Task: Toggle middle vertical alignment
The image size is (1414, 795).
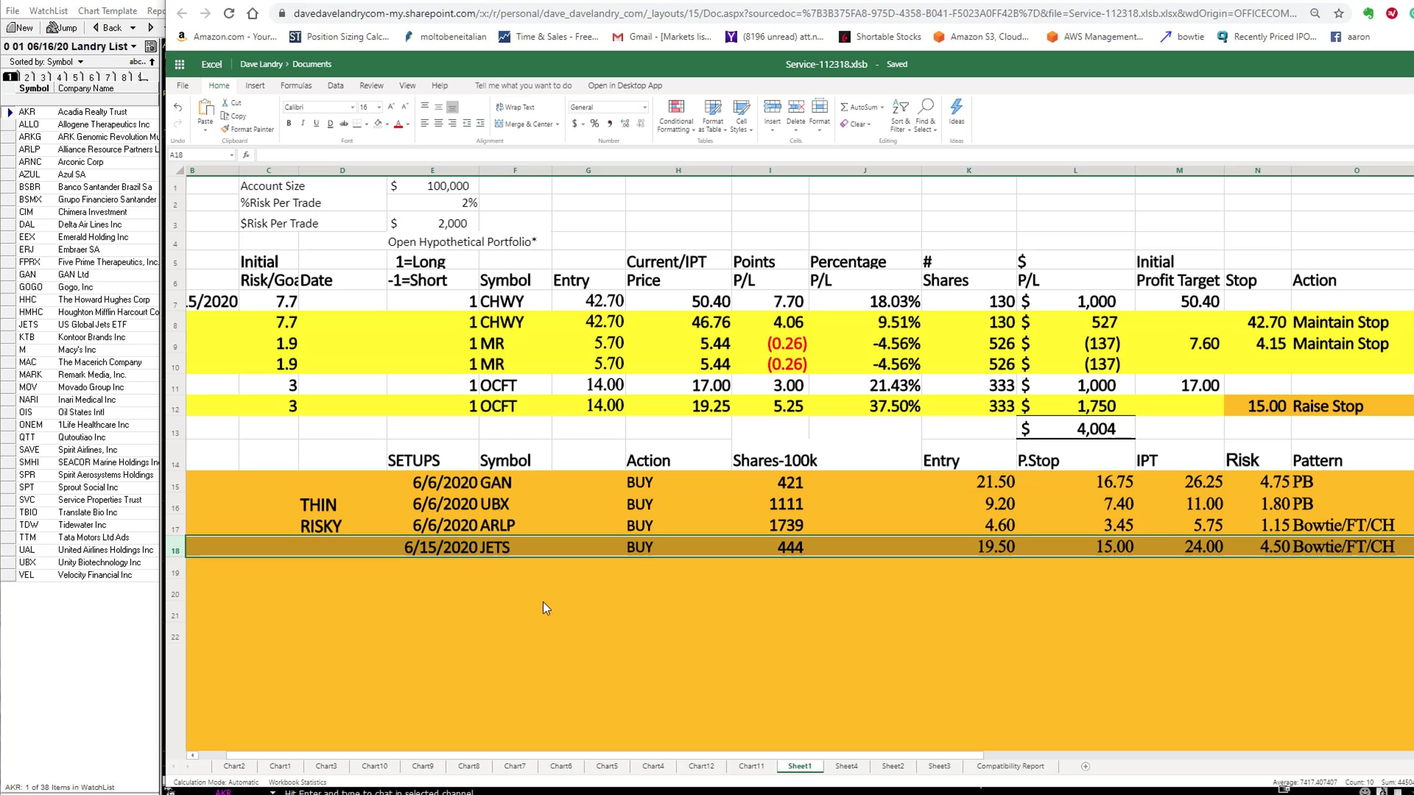Action: point(438,107)
